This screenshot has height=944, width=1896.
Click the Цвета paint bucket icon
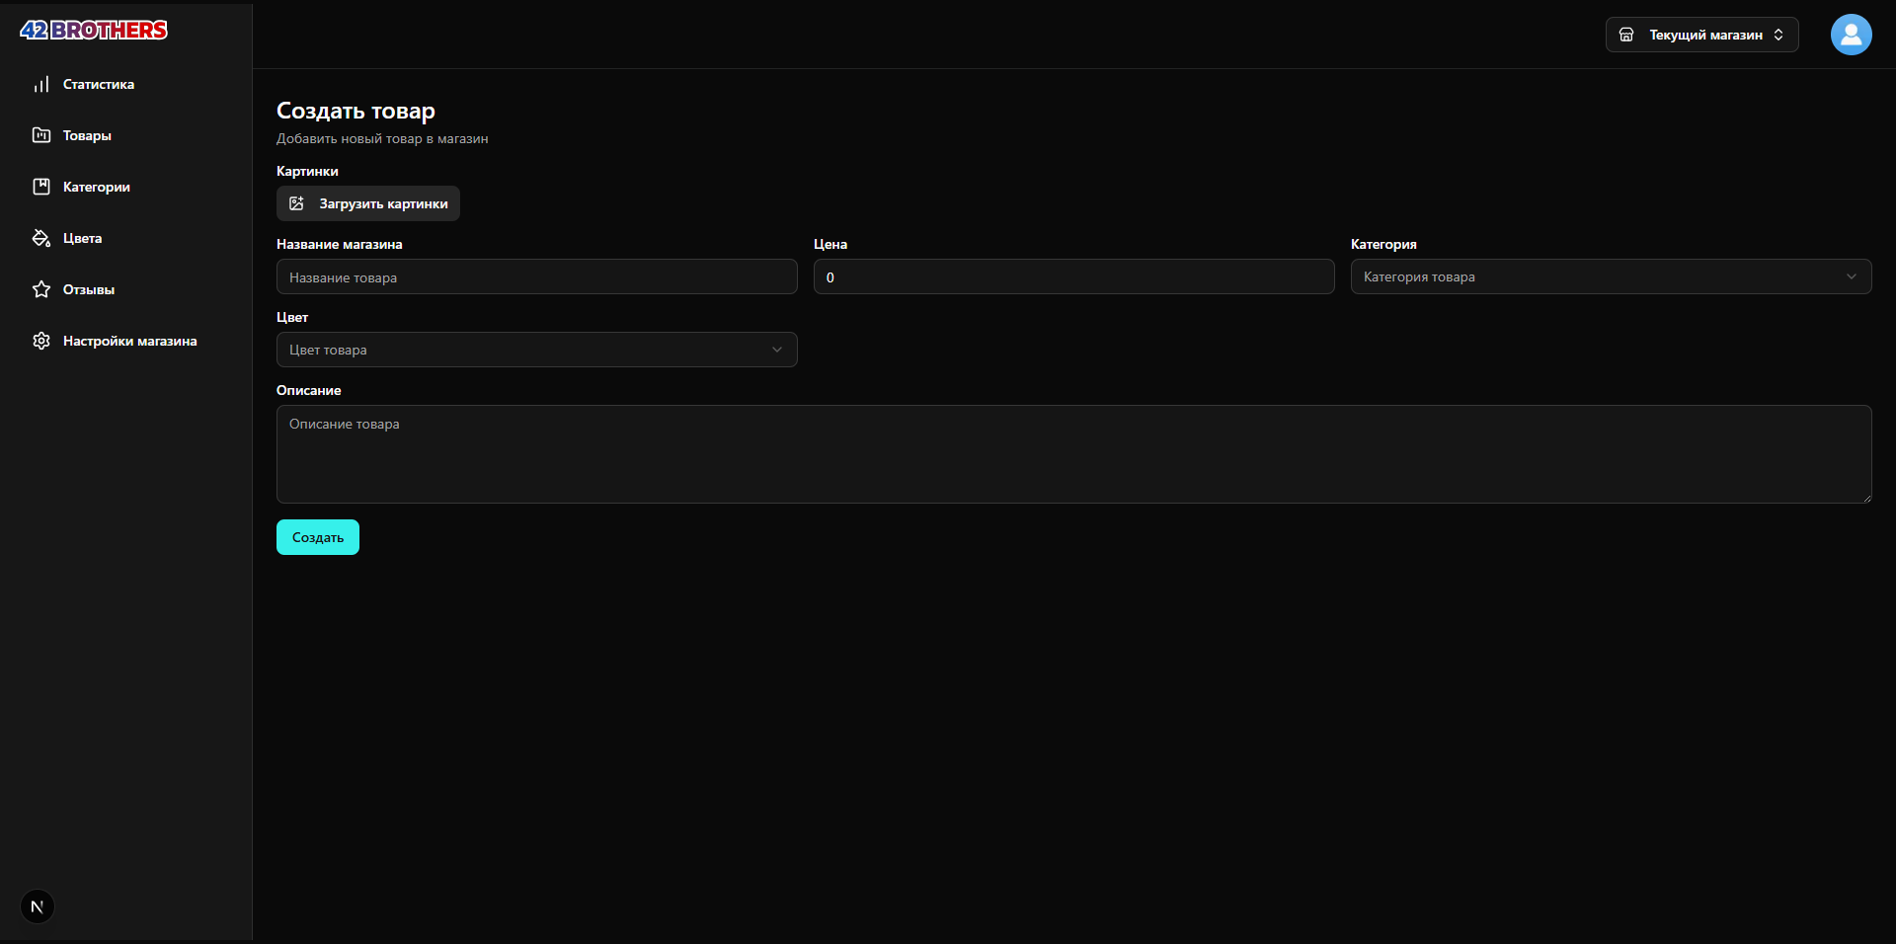point(41,238)
